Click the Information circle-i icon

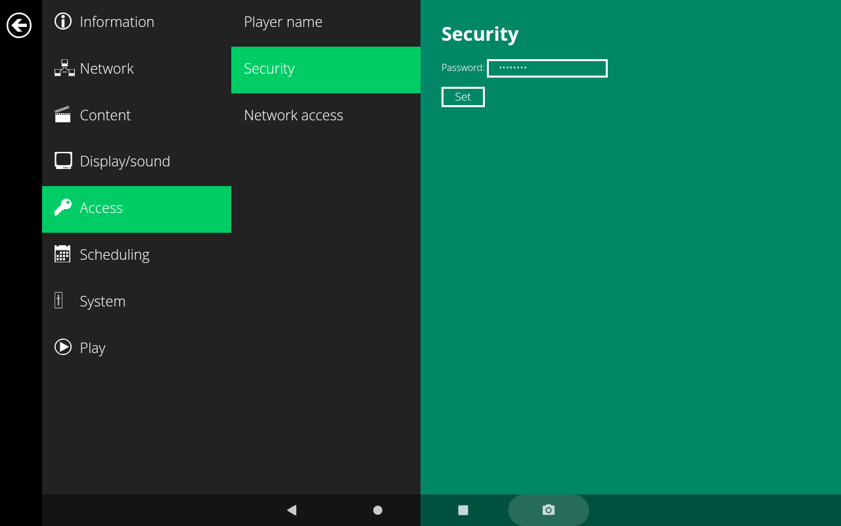63,21
